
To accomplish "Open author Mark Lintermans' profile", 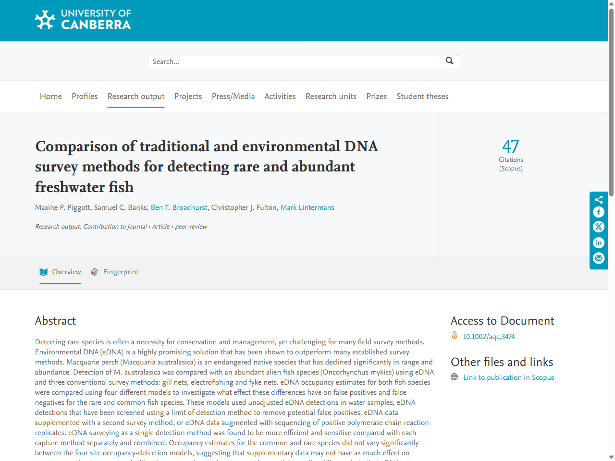I will pyautogui.click(x=307, y=207).
